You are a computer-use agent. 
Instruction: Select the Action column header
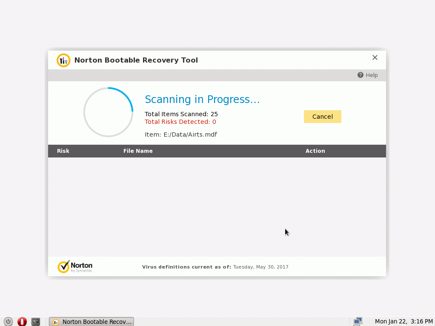(315, 151)
